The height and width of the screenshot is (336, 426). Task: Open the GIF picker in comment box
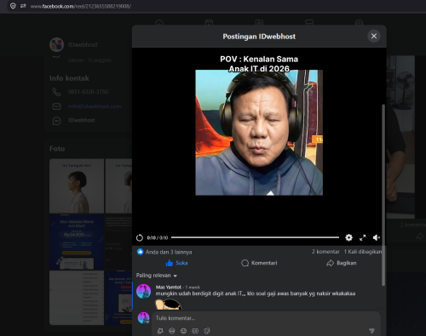195,331
